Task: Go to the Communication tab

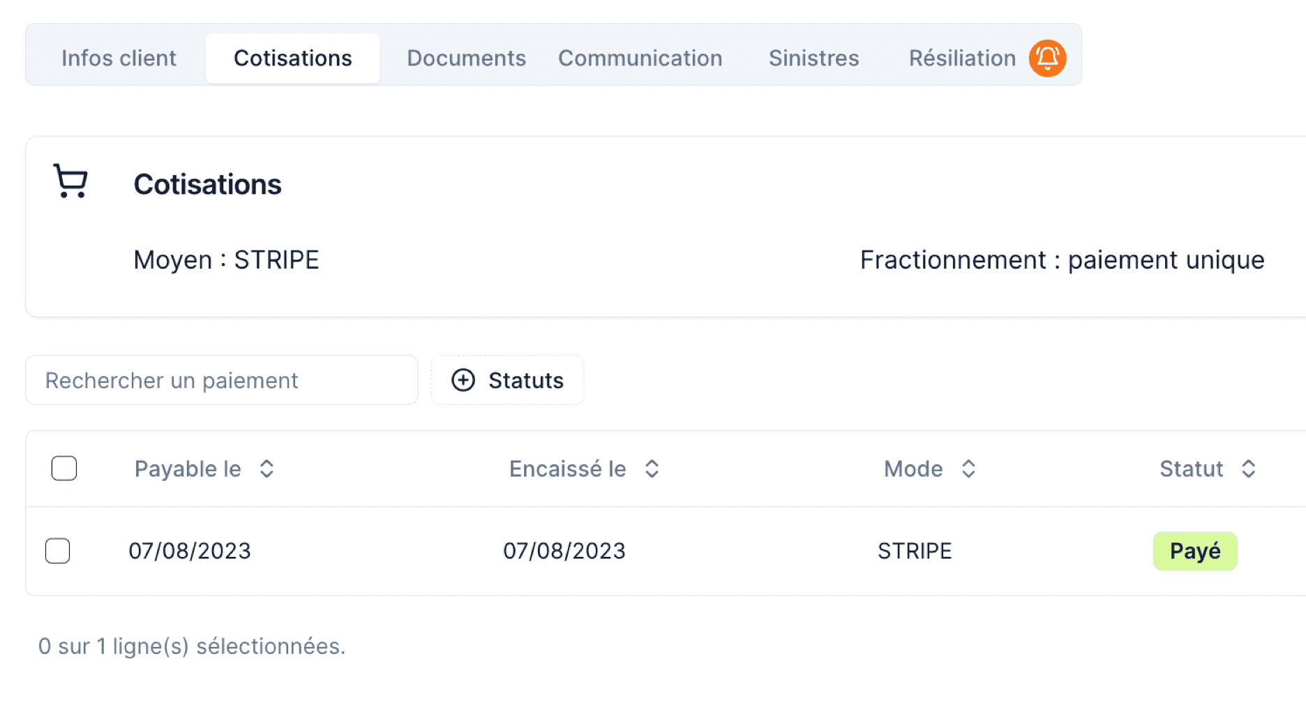Action: coord(640,58)
